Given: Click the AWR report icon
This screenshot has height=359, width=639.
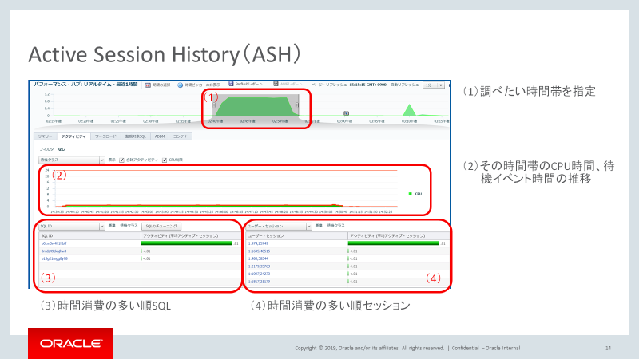Looking at the screenshot, I should pyautogui.click(x=276, y=84).
